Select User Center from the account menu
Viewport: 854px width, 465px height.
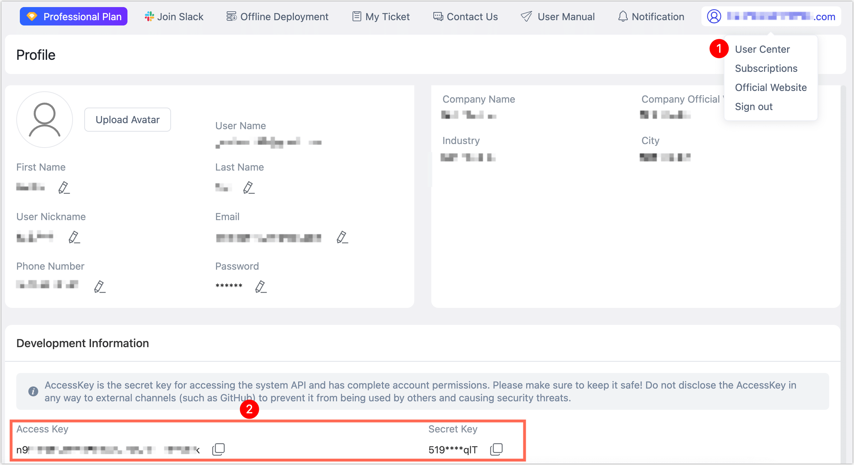pos(762,49)
